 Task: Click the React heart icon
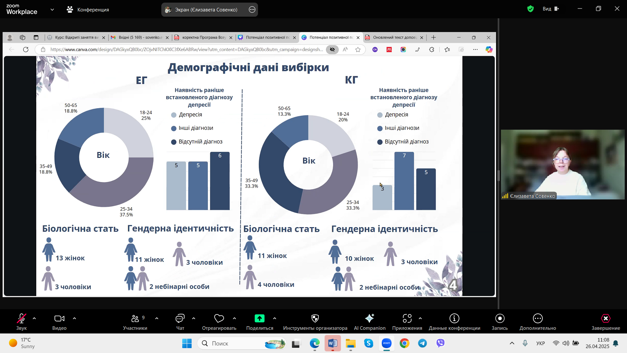point(219,318)
